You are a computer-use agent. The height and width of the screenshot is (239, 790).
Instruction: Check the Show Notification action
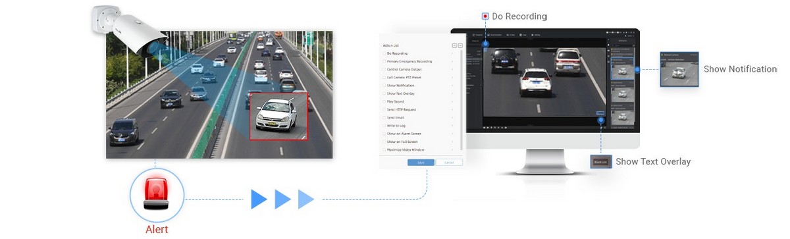(x=384, y=86)
